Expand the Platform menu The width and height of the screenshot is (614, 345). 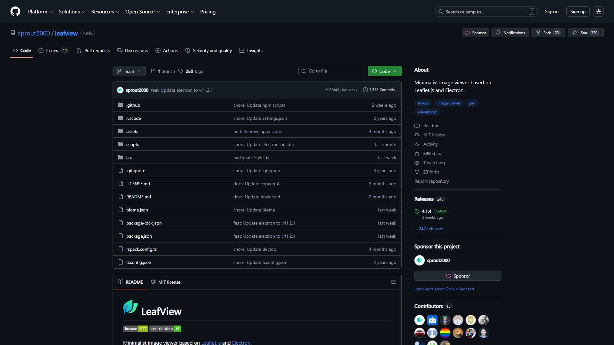[x=40, y=11]
